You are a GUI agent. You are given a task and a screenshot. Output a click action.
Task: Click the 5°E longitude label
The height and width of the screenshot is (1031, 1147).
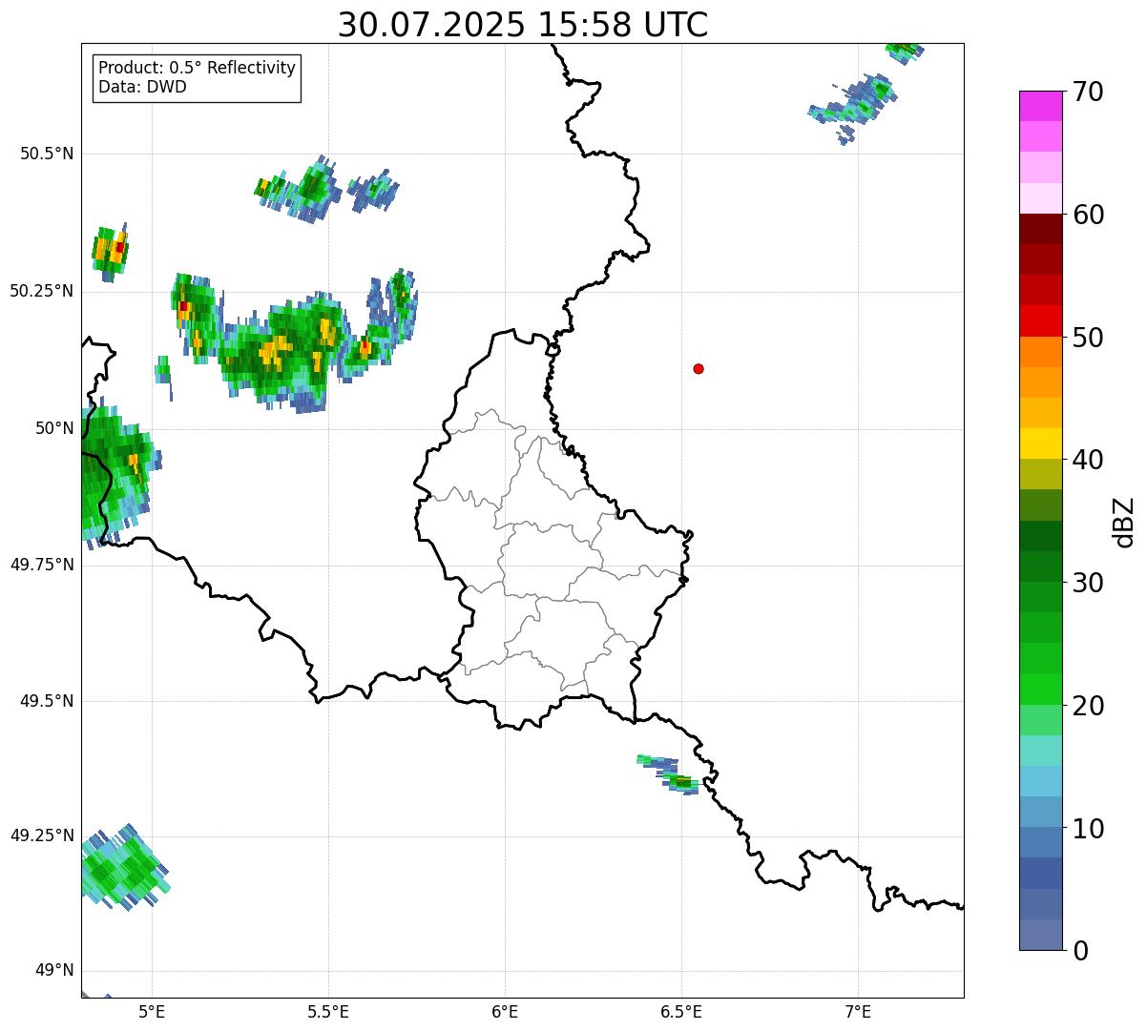pos(152,1011)
